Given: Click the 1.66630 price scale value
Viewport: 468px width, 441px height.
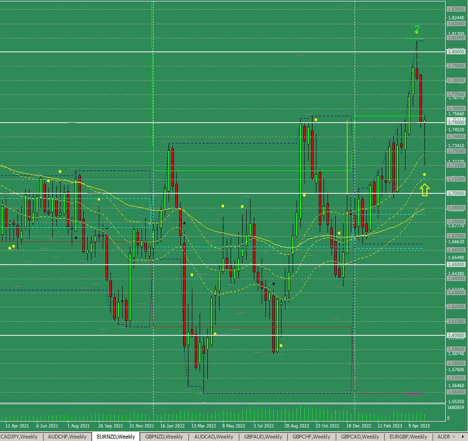Looking at the screenshot, I should 456,242.
